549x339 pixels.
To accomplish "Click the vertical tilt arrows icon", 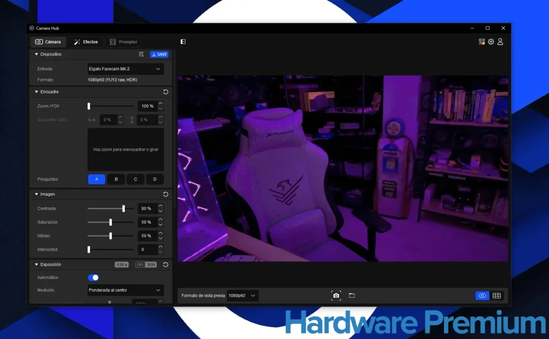I will click(132, 120).
